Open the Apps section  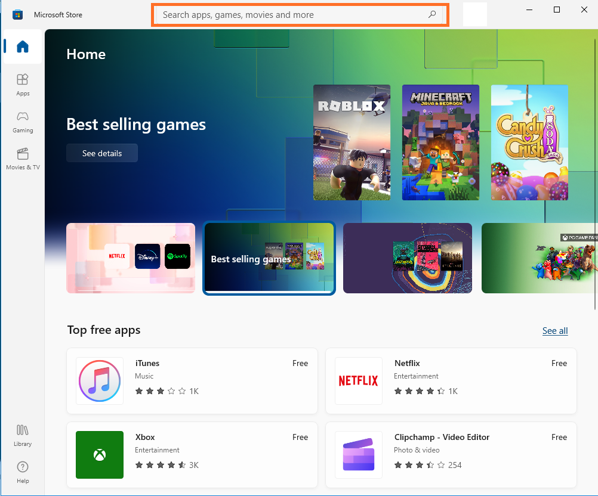pos(23,85)
